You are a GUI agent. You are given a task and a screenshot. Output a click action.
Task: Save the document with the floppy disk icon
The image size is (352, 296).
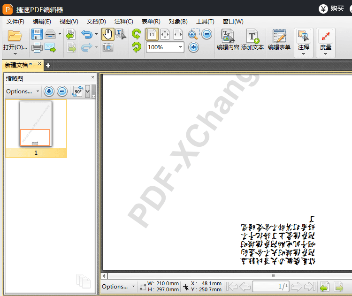(x=37, y=34)
